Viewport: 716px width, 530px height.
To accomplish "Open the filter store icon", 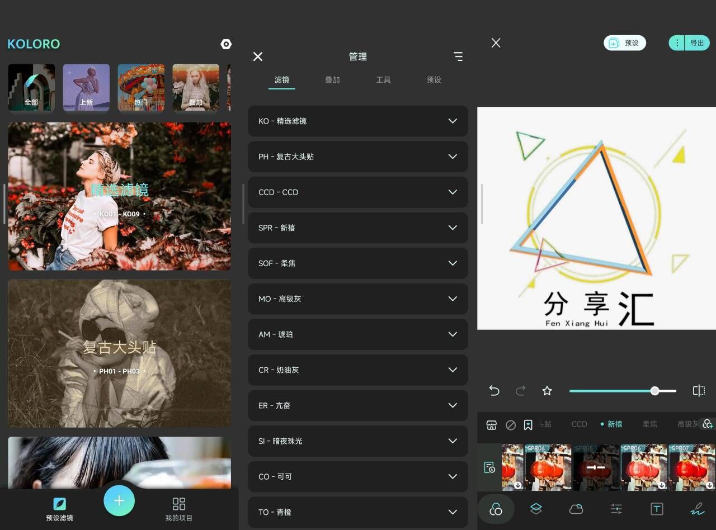I will 492,425.
